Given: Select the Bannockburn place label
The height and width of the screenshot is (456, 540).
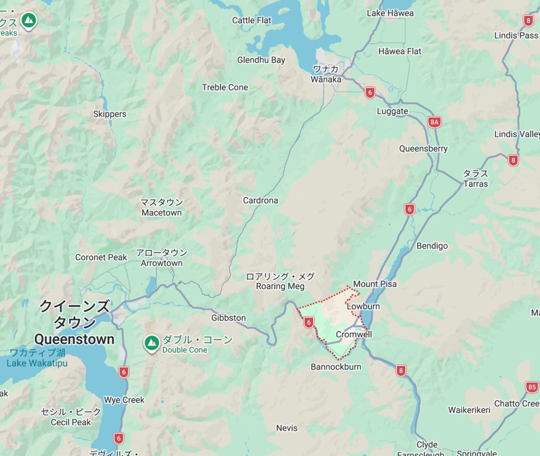Looking at the screenshot, I should (336, 367).
